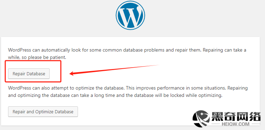Screen dimensions: 265x130
Task: Click the 黑奇网络 watermark text
Action: (236, 116)
